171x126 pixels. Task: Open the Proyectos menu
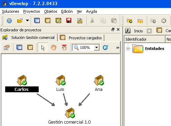(x=31, y=11)
